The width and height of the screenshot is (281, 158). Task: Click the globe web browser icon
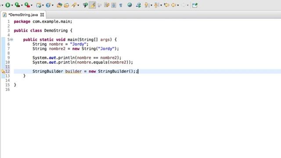coord(130,5)
